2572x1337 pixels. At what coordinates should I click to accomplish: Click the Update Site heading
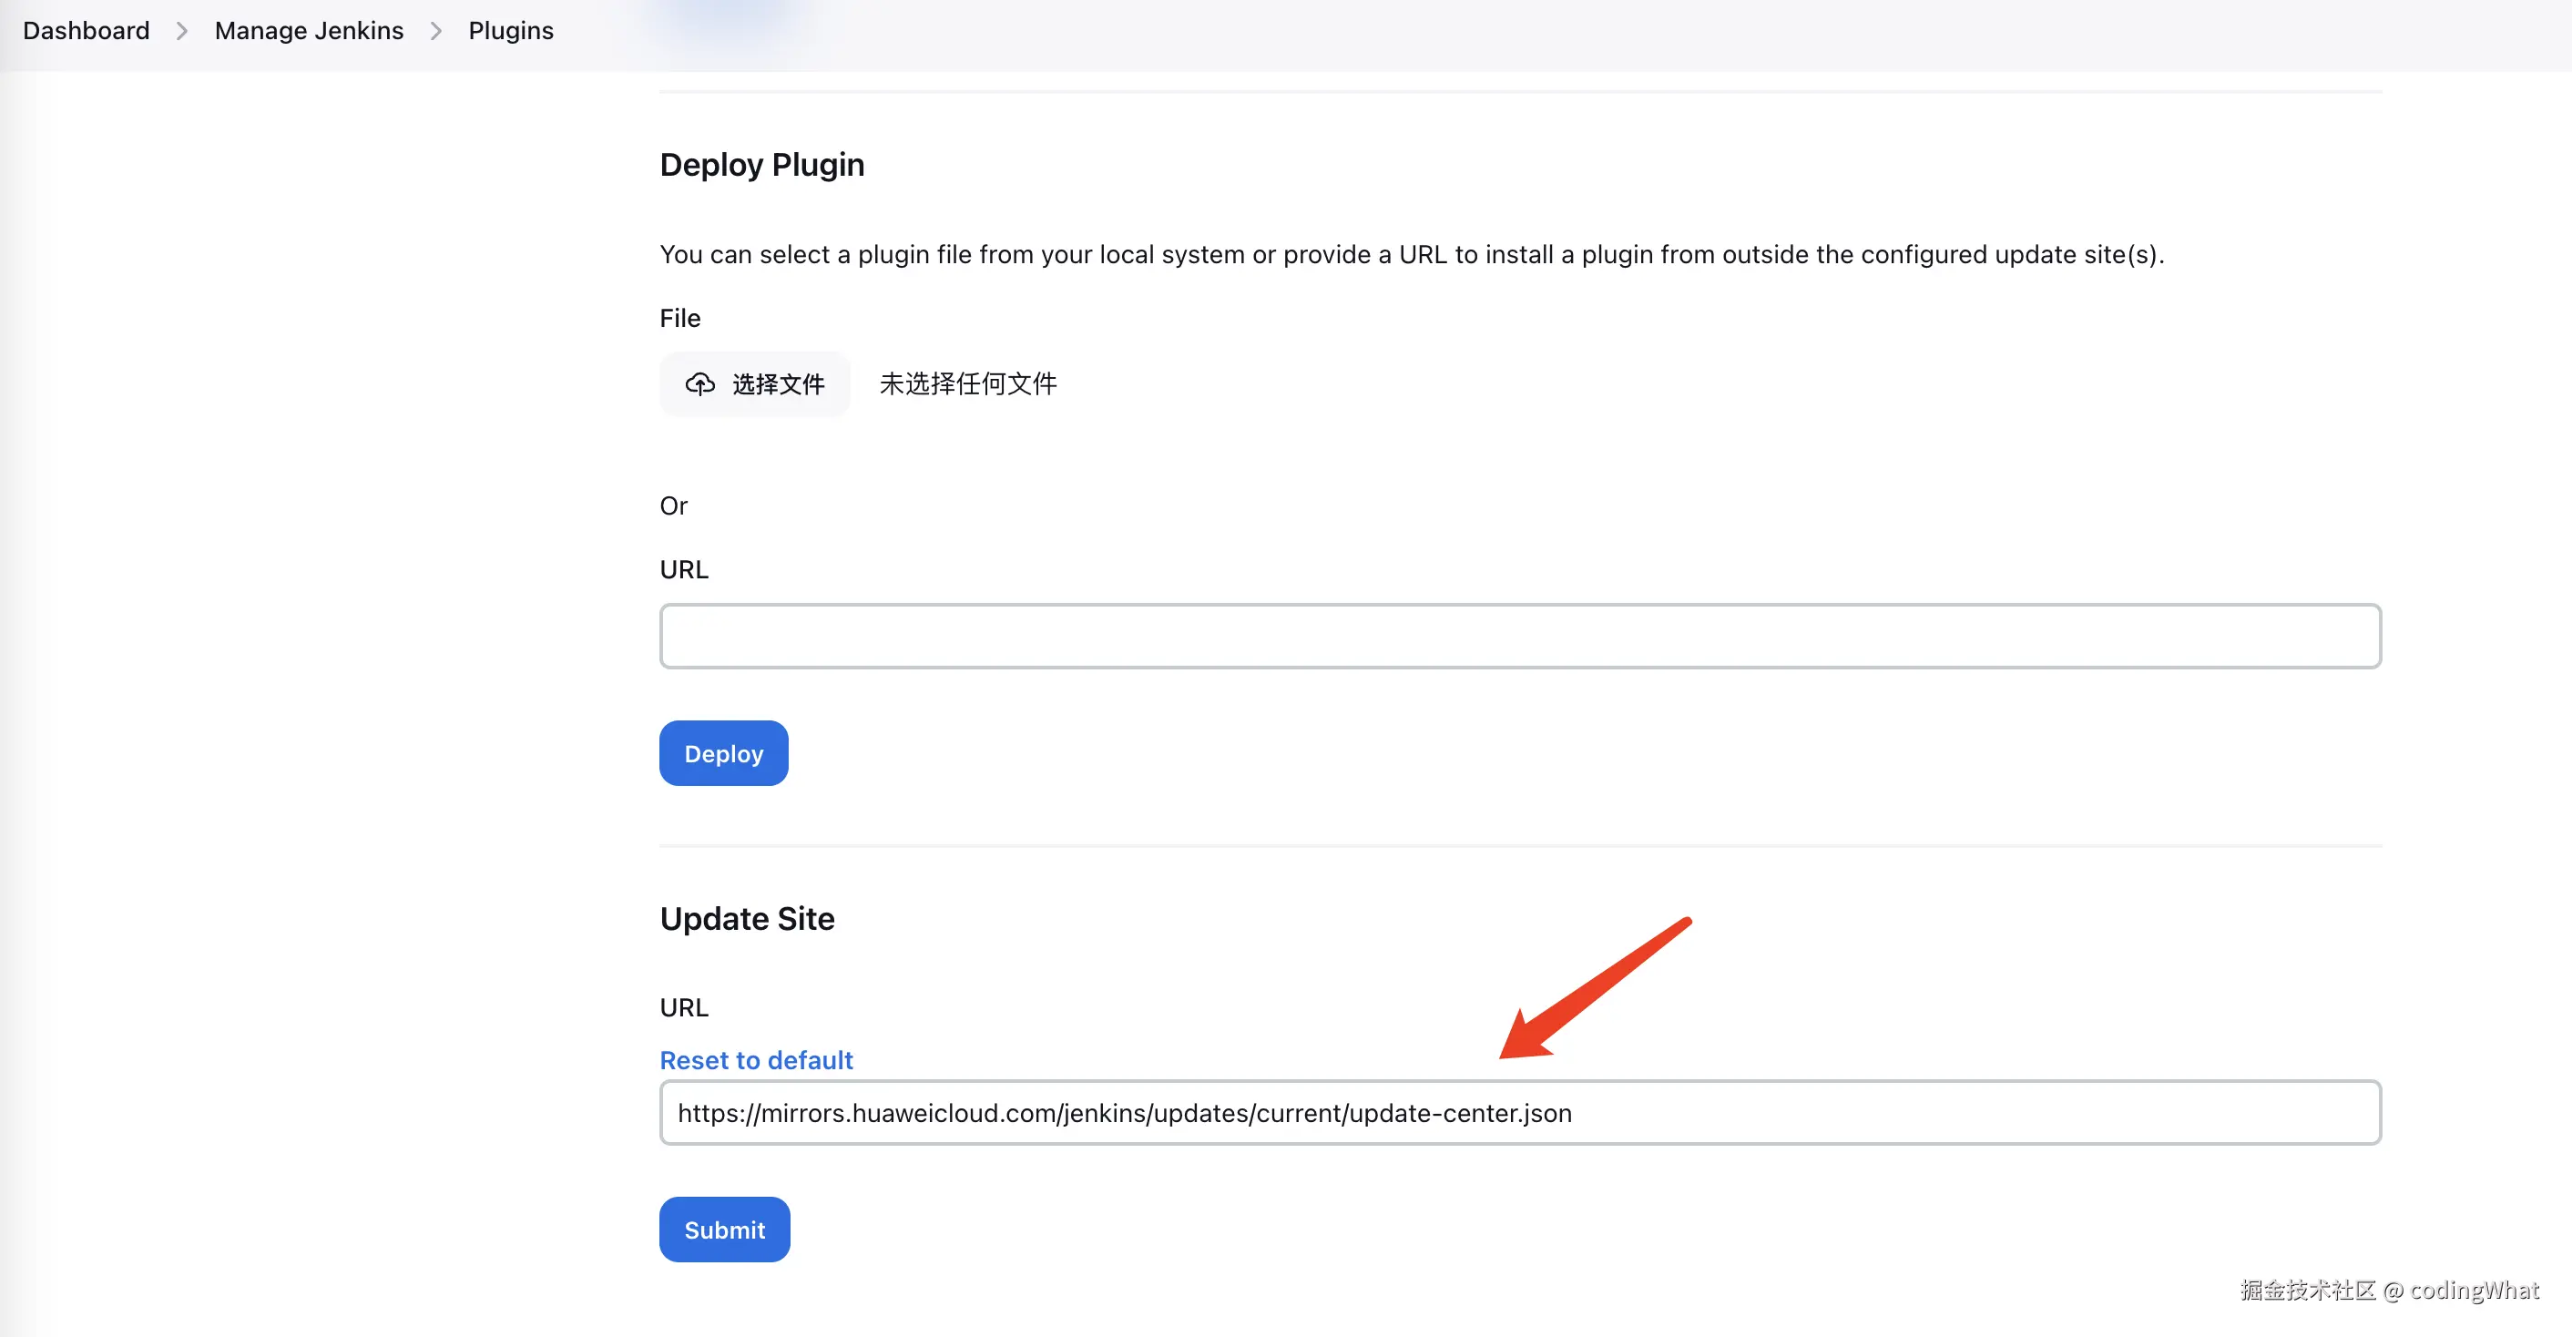tap(747, 919)
